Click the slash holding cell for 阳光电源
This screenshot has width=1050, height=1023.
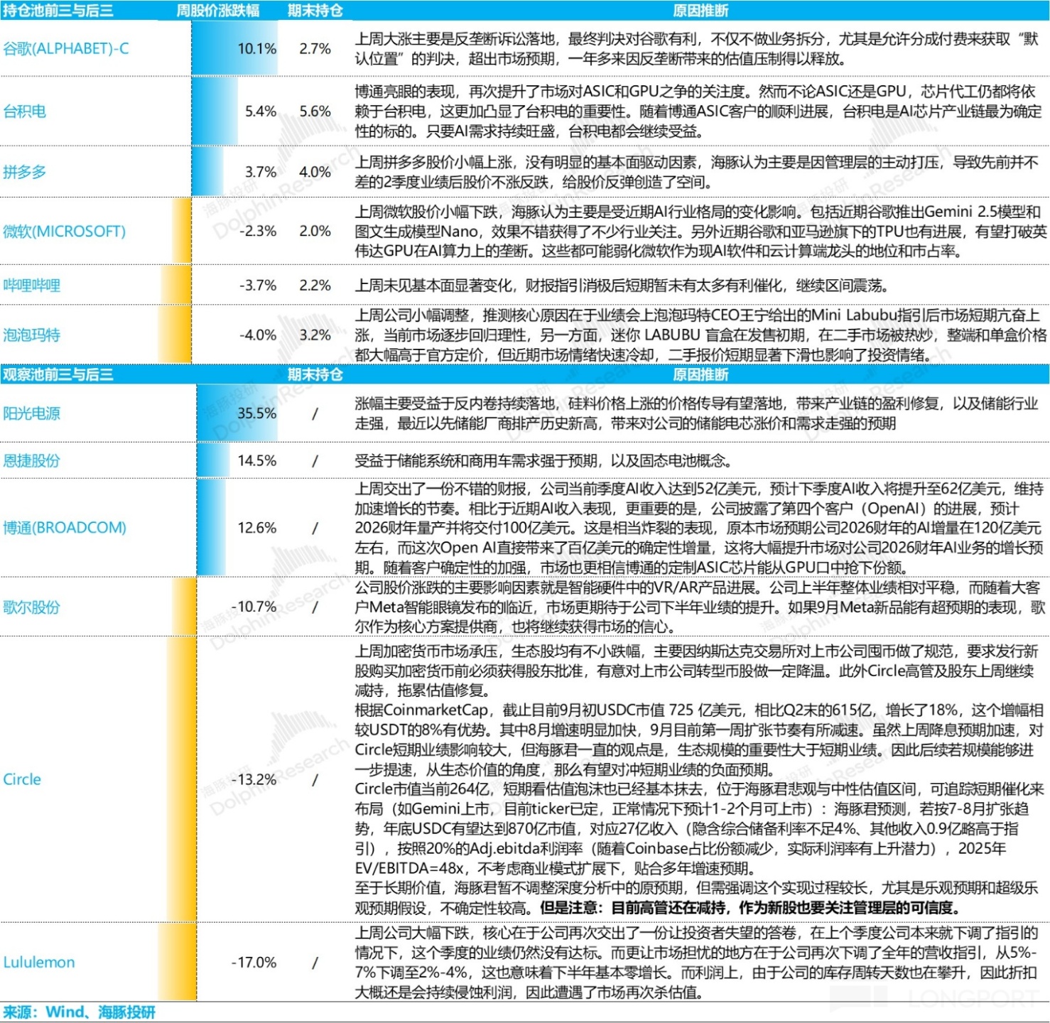(315, 413)
